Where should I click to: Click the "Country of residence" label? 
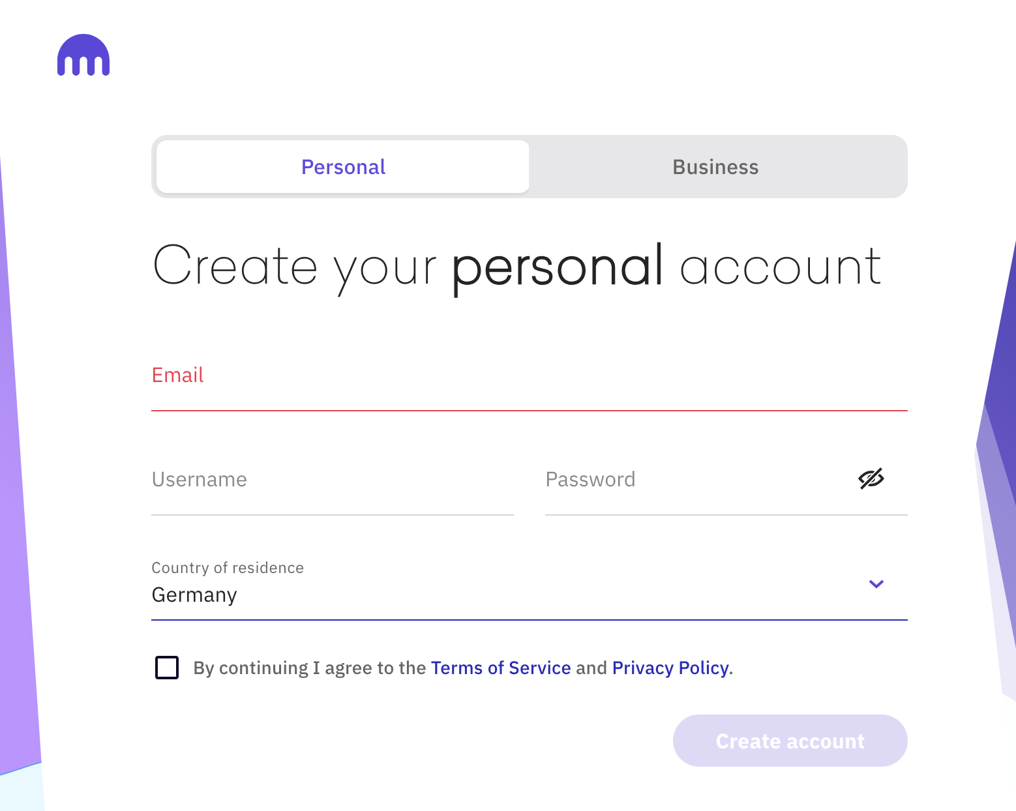(228, 568)
